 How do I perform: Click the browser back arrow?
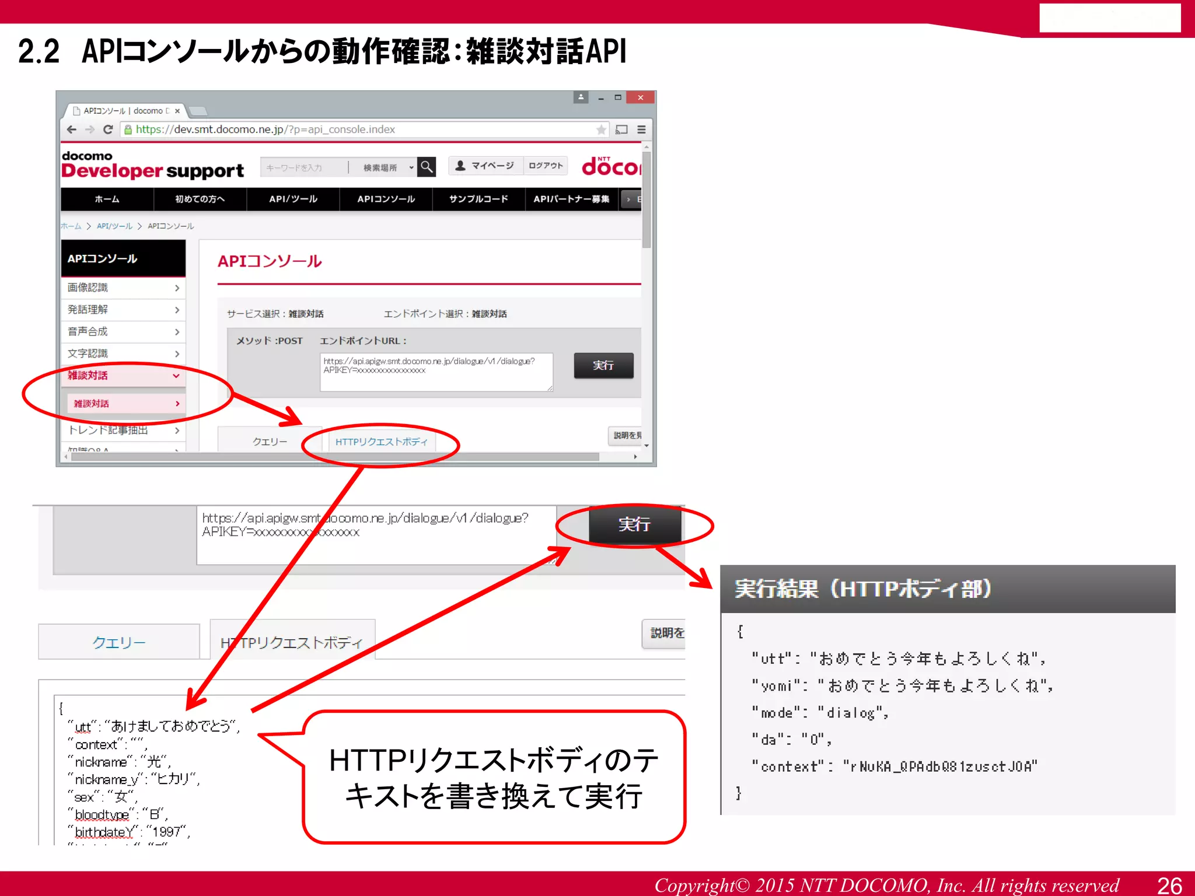click(x=71, y=129)
